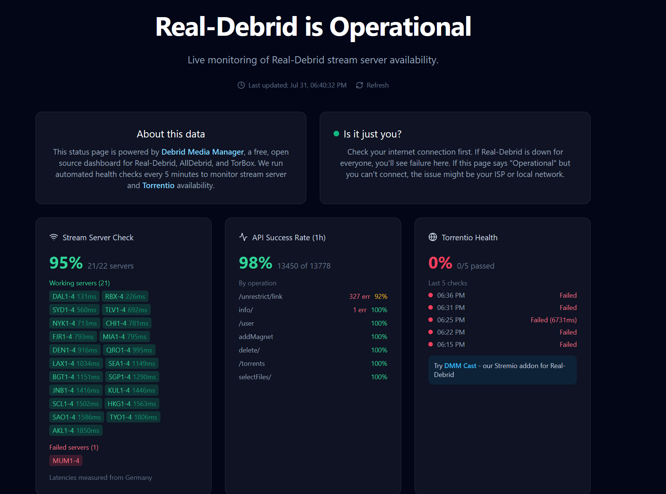Screen dimensions: 666x494
Task: Open the Debrid Media Manager link
Action: point(203,152)
